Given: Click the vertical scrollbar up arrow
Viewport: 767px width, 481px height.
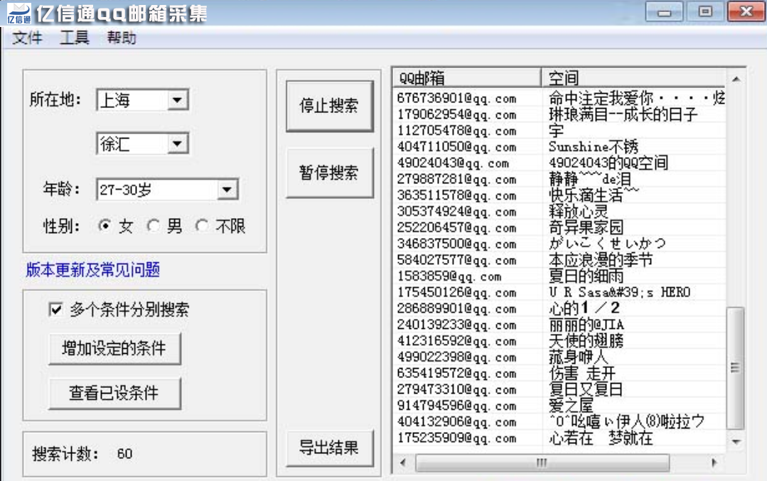Looking at the screenshot, I should [736, 77].
